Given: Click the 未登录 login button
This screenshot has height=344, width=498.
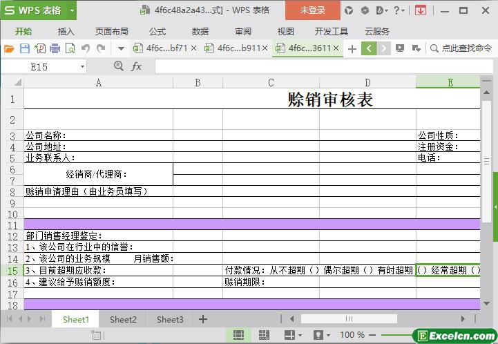Looking at the screenshot, I should (x=312, y=10).
